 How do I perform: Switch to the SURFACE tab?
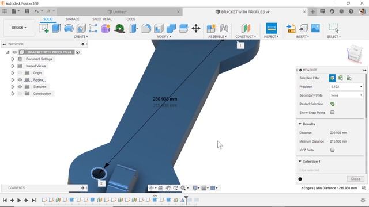point(73,19)
